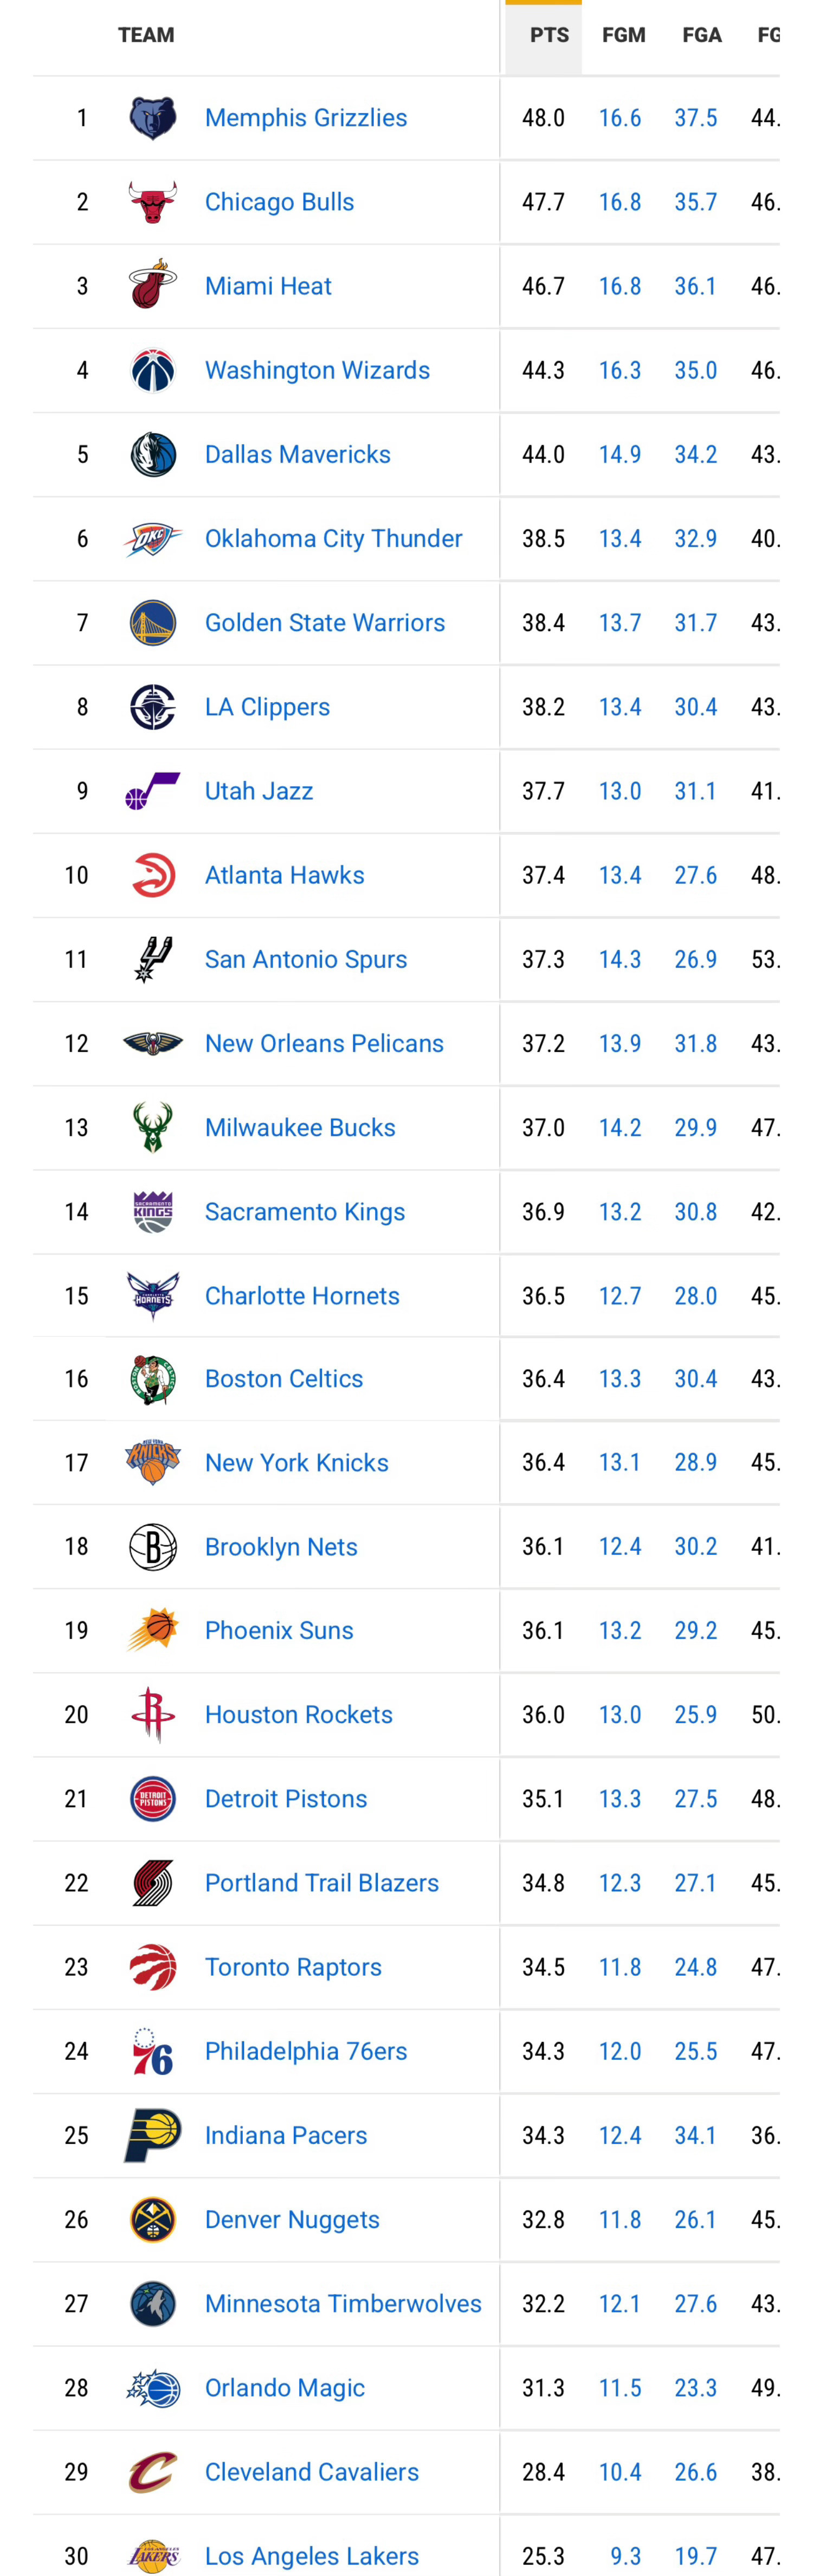
Task: Click the Indiana Pacers logo
Action: [x=153, y=2134]
